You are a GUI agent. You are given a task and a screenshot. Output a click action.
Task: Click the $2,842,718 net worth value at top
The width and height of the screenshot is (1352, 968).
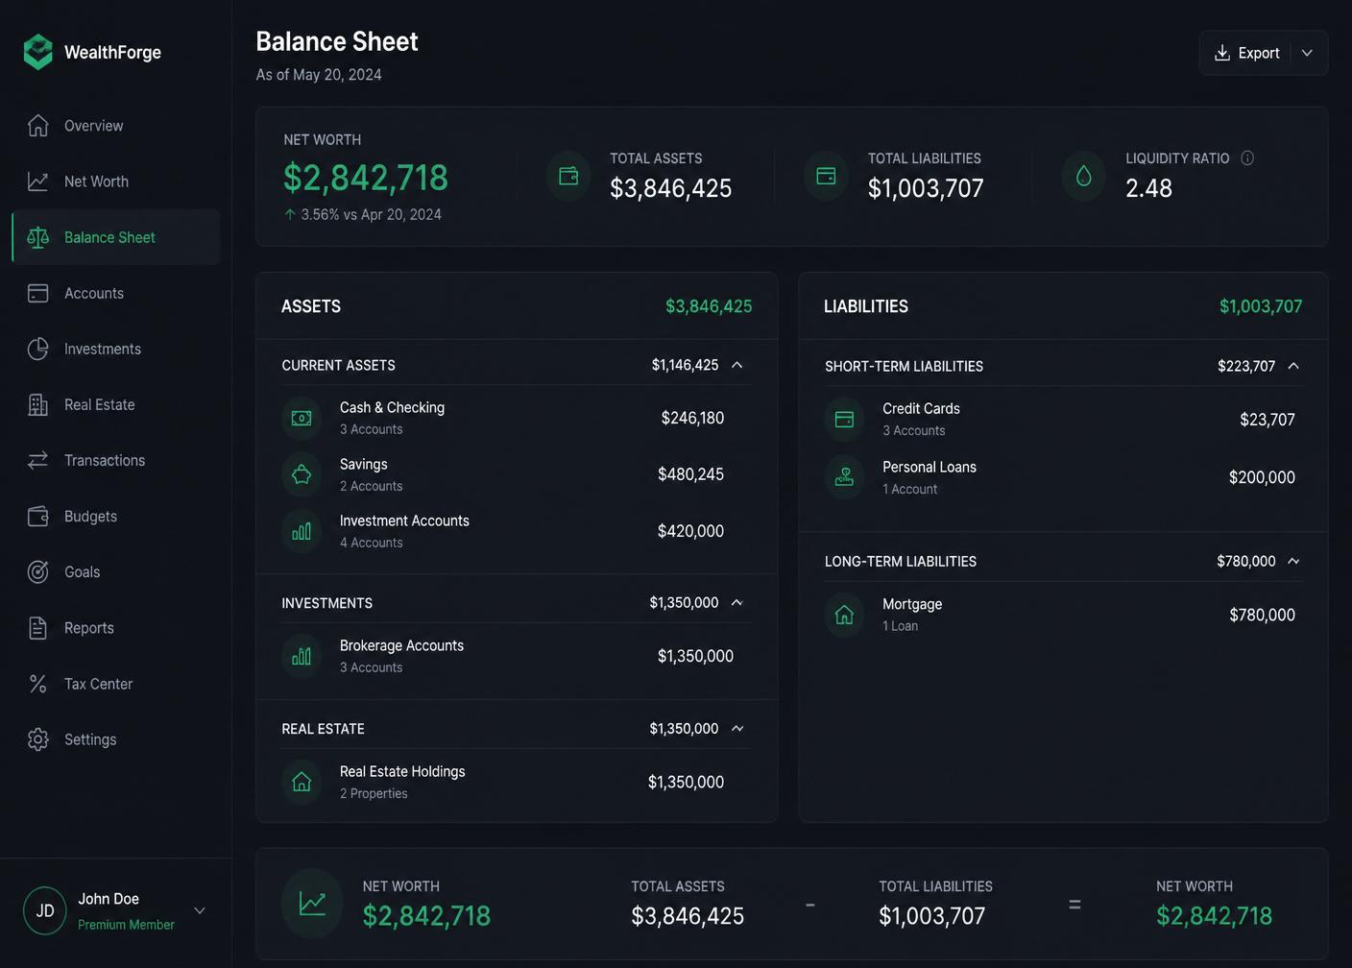coord(366,178)
